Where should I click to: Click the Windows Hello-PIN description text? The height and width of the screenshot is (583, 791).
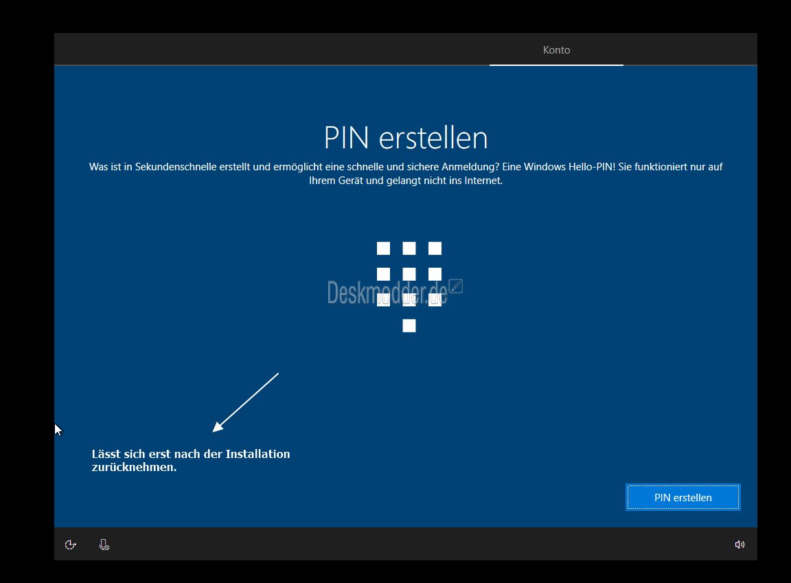pos(405,174)
